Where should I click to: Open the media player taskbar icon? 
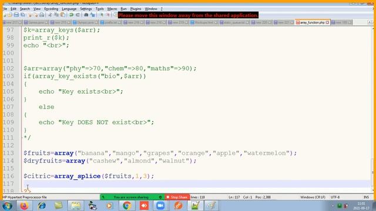[x=109, y=206]
